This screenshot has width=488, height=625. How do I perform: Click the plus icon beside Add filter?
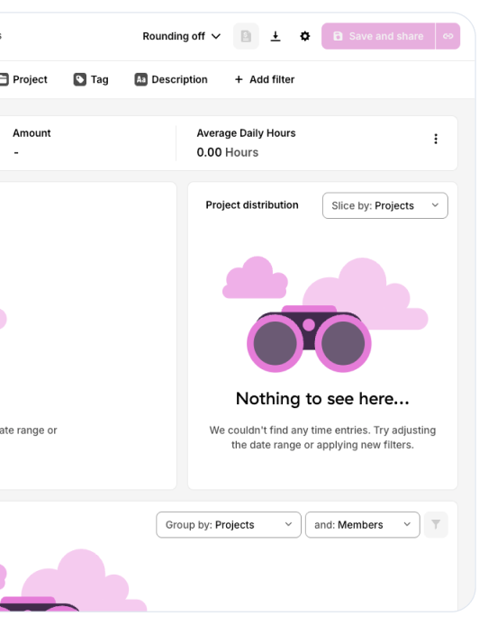tap(239, 79)
